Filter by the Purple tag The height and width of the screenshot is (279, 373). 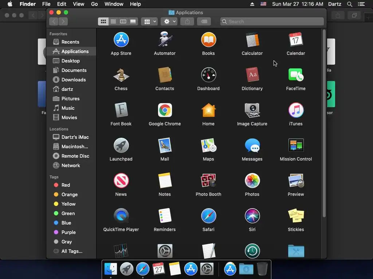[x=71, y=232]
